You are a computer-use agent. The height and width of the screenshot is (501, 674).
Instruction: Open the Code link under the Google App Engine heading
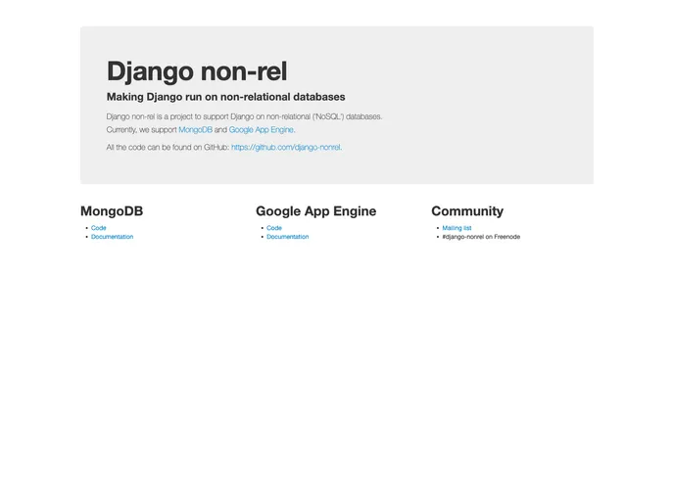pyautogui.click(x=274, y=228)
